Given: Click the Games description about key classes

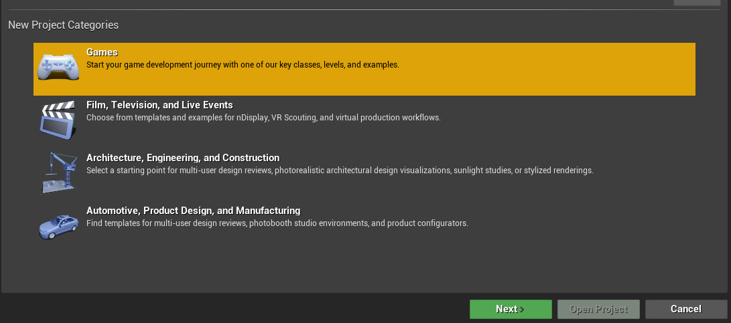Looking at the screenshot, I should click(x=243, y=65).
